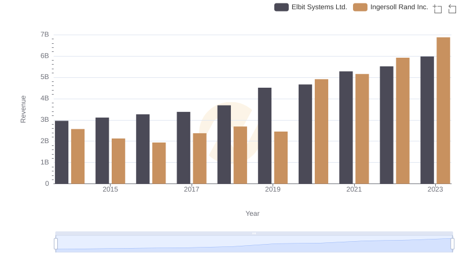The height and width of the screenshot is (266, 463).
Task: Click Ingersoll Rand bar for 2023
Action: pyautogui.click(x=443, y=110)
